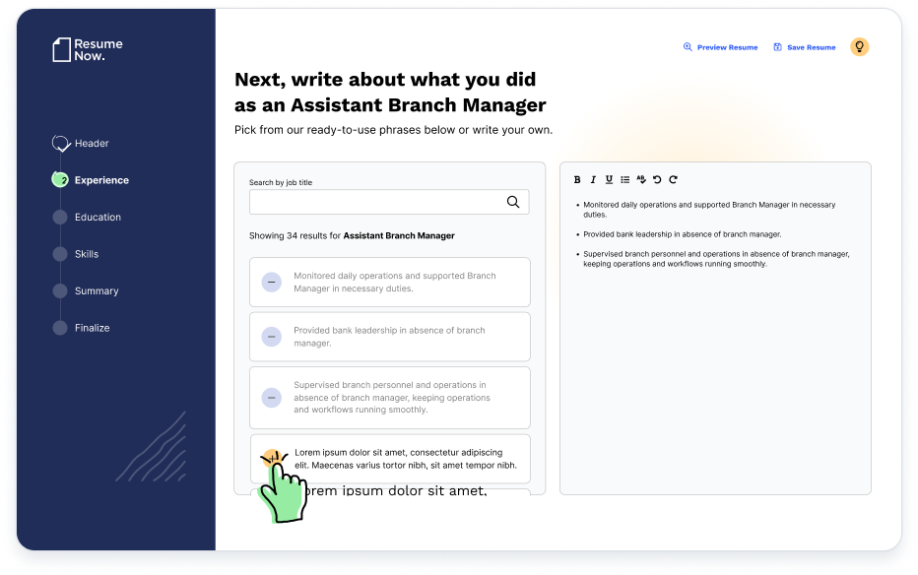Run spell check in the editor

point(641,179)
